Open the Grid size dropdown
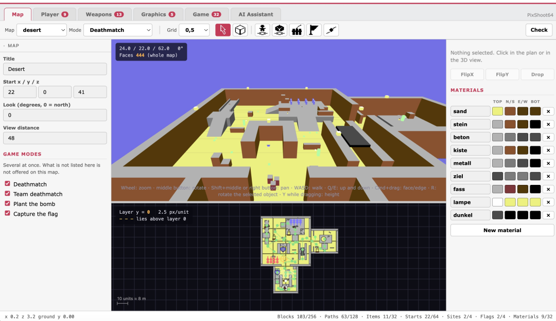This screenshot has width=556, height=321. coord(194,30)
